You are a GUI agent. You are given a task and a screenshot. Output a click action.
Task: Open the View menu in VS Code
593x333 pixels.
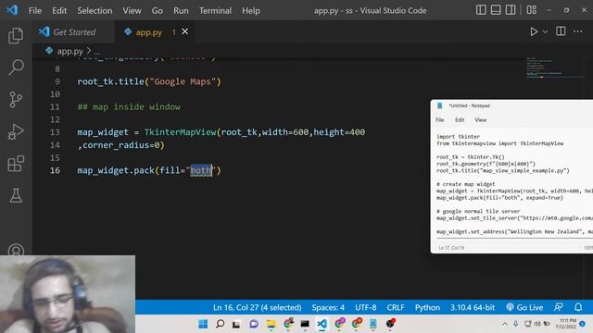(x=132, y=10)
